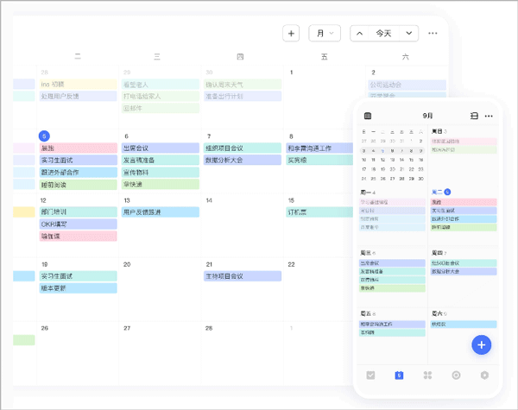Tap the mobile view-switch icon

click(x=474, y=116)
